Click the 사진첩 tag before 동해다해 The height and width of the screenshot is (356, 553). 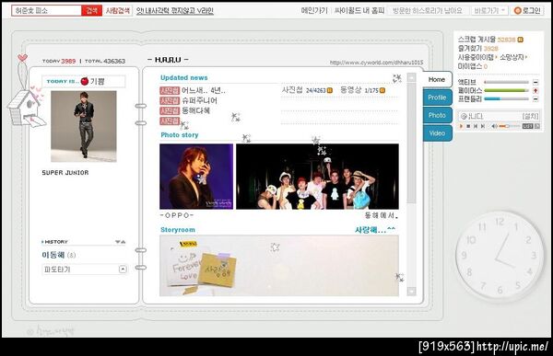pyautogui.click(x=170, y=110)
